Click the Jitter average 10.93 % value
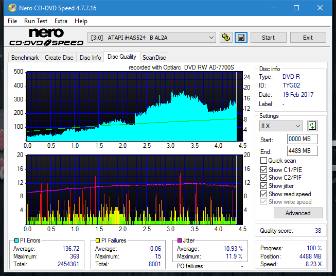 (x=233, y=249)
